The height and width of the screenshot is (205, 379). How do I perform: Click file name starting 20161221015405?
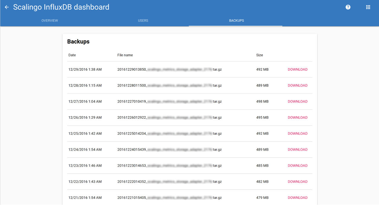click(170, 198)
